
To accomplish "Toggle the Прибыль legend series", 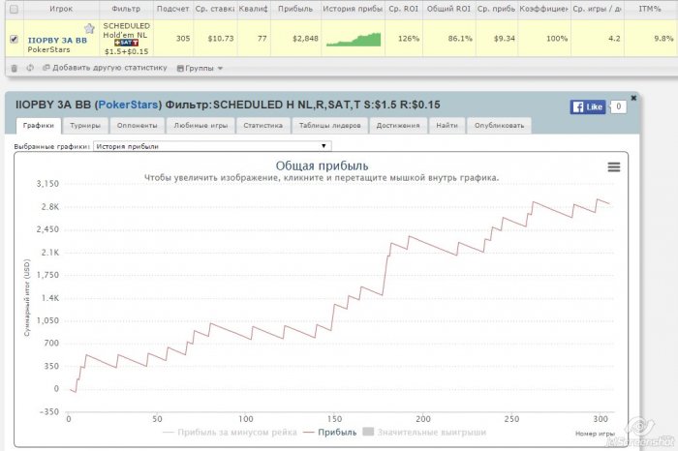I will point(330,433).
